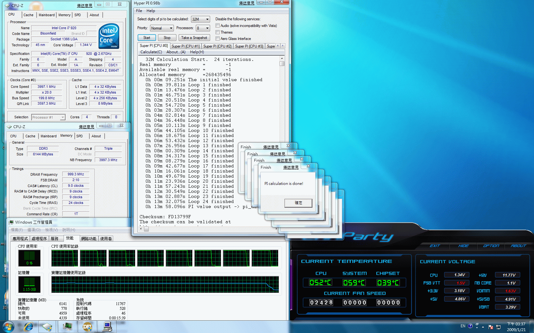Screen dimensions: 534x333
Task: Open the SPD tab in top CPU-Z
Action: 78,15
